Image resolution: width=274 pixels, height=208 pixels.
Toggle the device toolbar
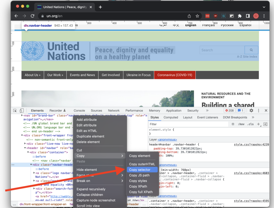tap(22, 110)
